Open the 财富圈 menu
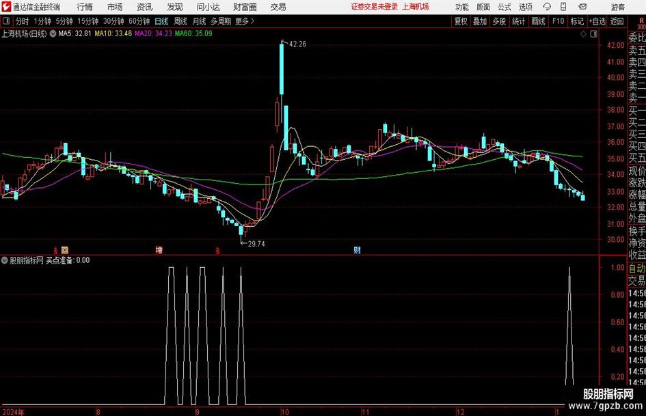The image size is (646, 416). (245, 7)
